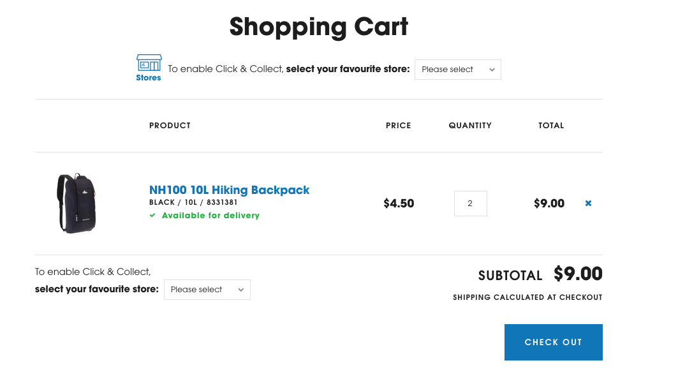The image size is (678, 379).
Task: Click the dropdown chevron beside Please select
Action: point(492,70)
